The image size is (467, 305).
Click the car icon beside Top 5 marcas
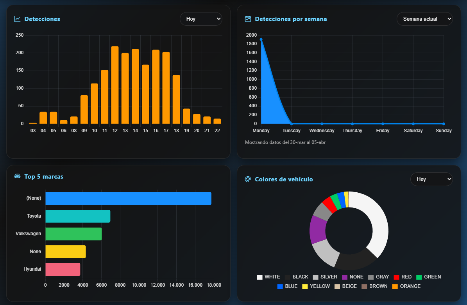point(17,176)
